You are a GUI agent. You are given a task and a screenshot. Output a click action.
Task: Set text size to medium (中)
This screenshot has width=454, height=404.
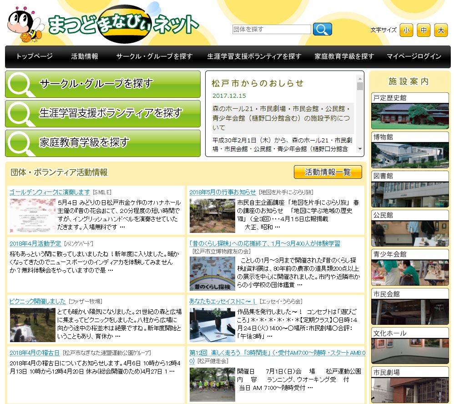[424, 30]
